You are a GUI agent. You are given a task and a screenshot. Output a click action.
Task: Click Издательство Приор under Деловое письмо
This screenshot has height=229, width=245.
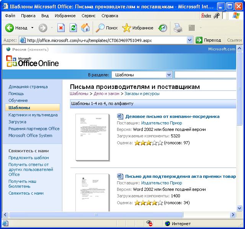click(x=162, y=123)
